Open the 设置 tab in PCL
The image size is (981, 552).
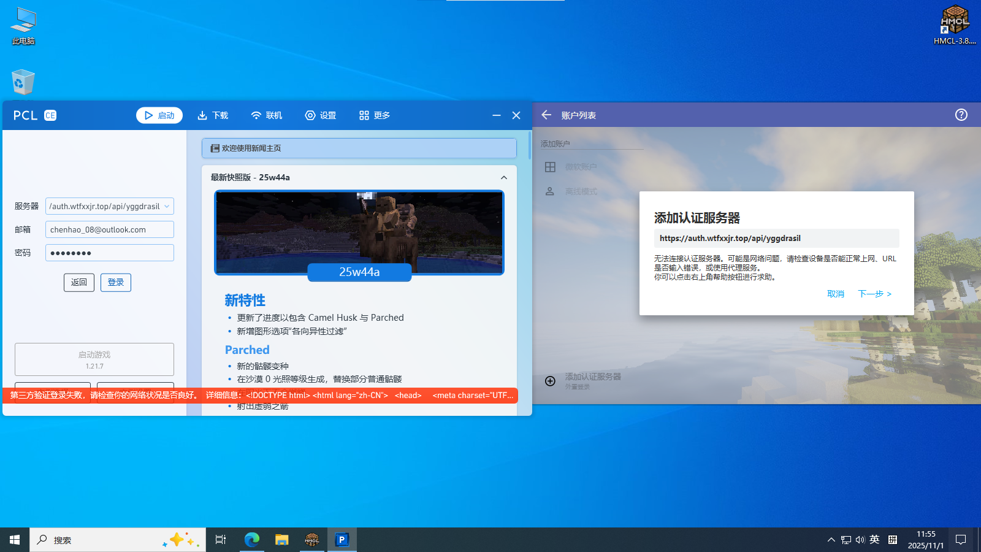[x=321, y=115]
